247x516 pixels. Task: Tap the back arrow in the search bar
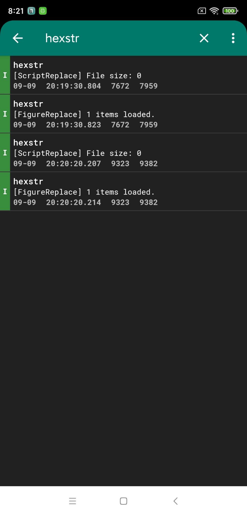click(x=18, y=38)
